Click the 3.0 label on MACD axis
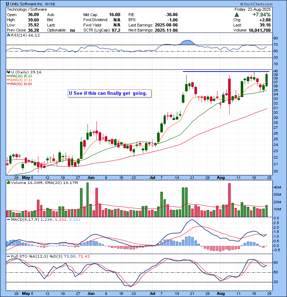Screen dimensions: 287x297 click(276, 218)
